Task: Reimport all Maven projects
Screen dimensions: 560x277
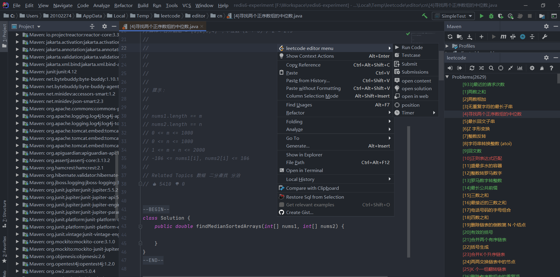Action: coord(450,37)
